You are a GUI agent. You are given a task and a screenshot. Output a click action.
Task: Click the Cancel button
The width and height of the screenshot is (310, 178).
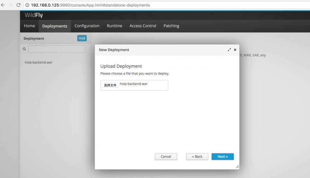(x=166, y=157)
